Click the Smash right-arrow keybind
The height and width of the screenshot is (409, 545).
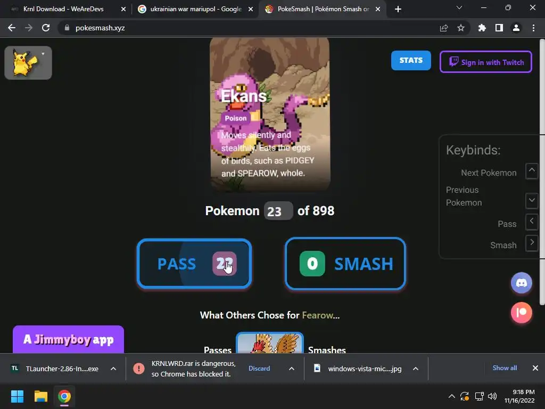pyautogui.click(x=532, y=243)
